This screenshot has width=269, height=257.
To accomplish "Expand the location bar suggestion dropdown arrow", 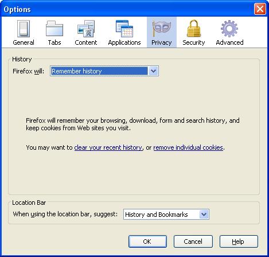I will tap(204, 215).
